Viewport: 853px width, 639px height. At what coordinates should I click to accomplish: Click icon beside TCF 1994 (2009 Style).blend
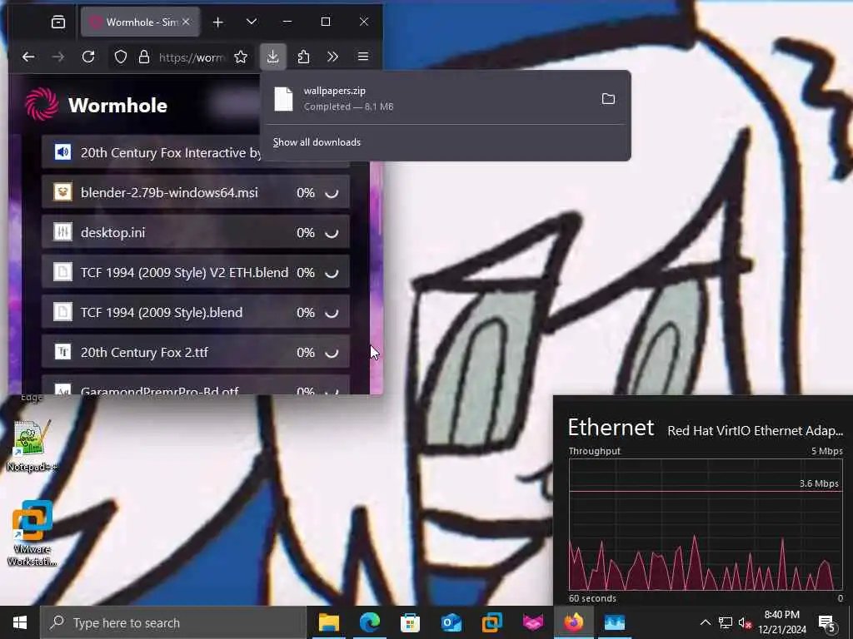[62, 313]
